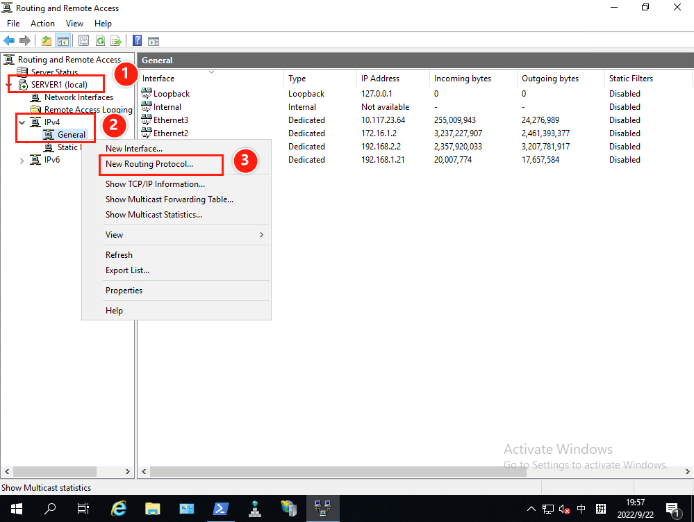Image resolution: width=694 pixels, height=522 pixels.
Task: Select the Loopback interface row icon
Action: 147,93
